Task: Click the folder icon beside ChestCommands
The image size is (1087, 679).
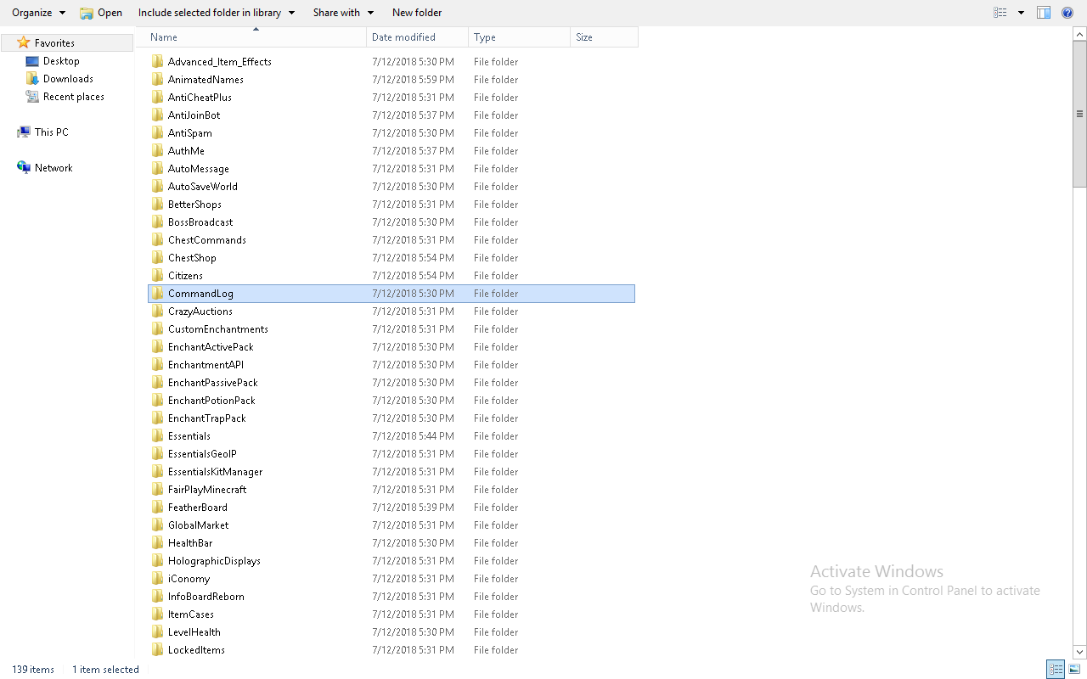Action: coord(157,239)
